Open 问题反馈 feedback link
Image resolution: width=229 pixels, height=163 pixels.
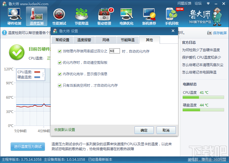(184, 3)
